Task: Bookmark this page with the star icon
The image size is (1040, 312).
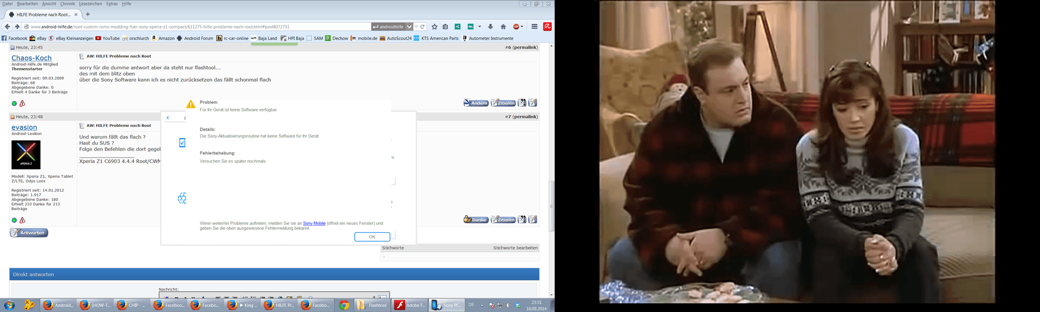Action: pyautogui.click(x=434, y=27)
